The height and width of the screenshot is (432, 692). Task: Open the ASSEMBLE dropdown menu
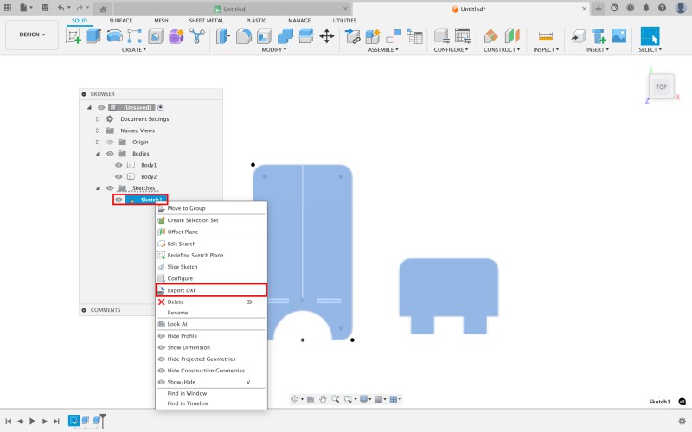[x=383, y=50]
